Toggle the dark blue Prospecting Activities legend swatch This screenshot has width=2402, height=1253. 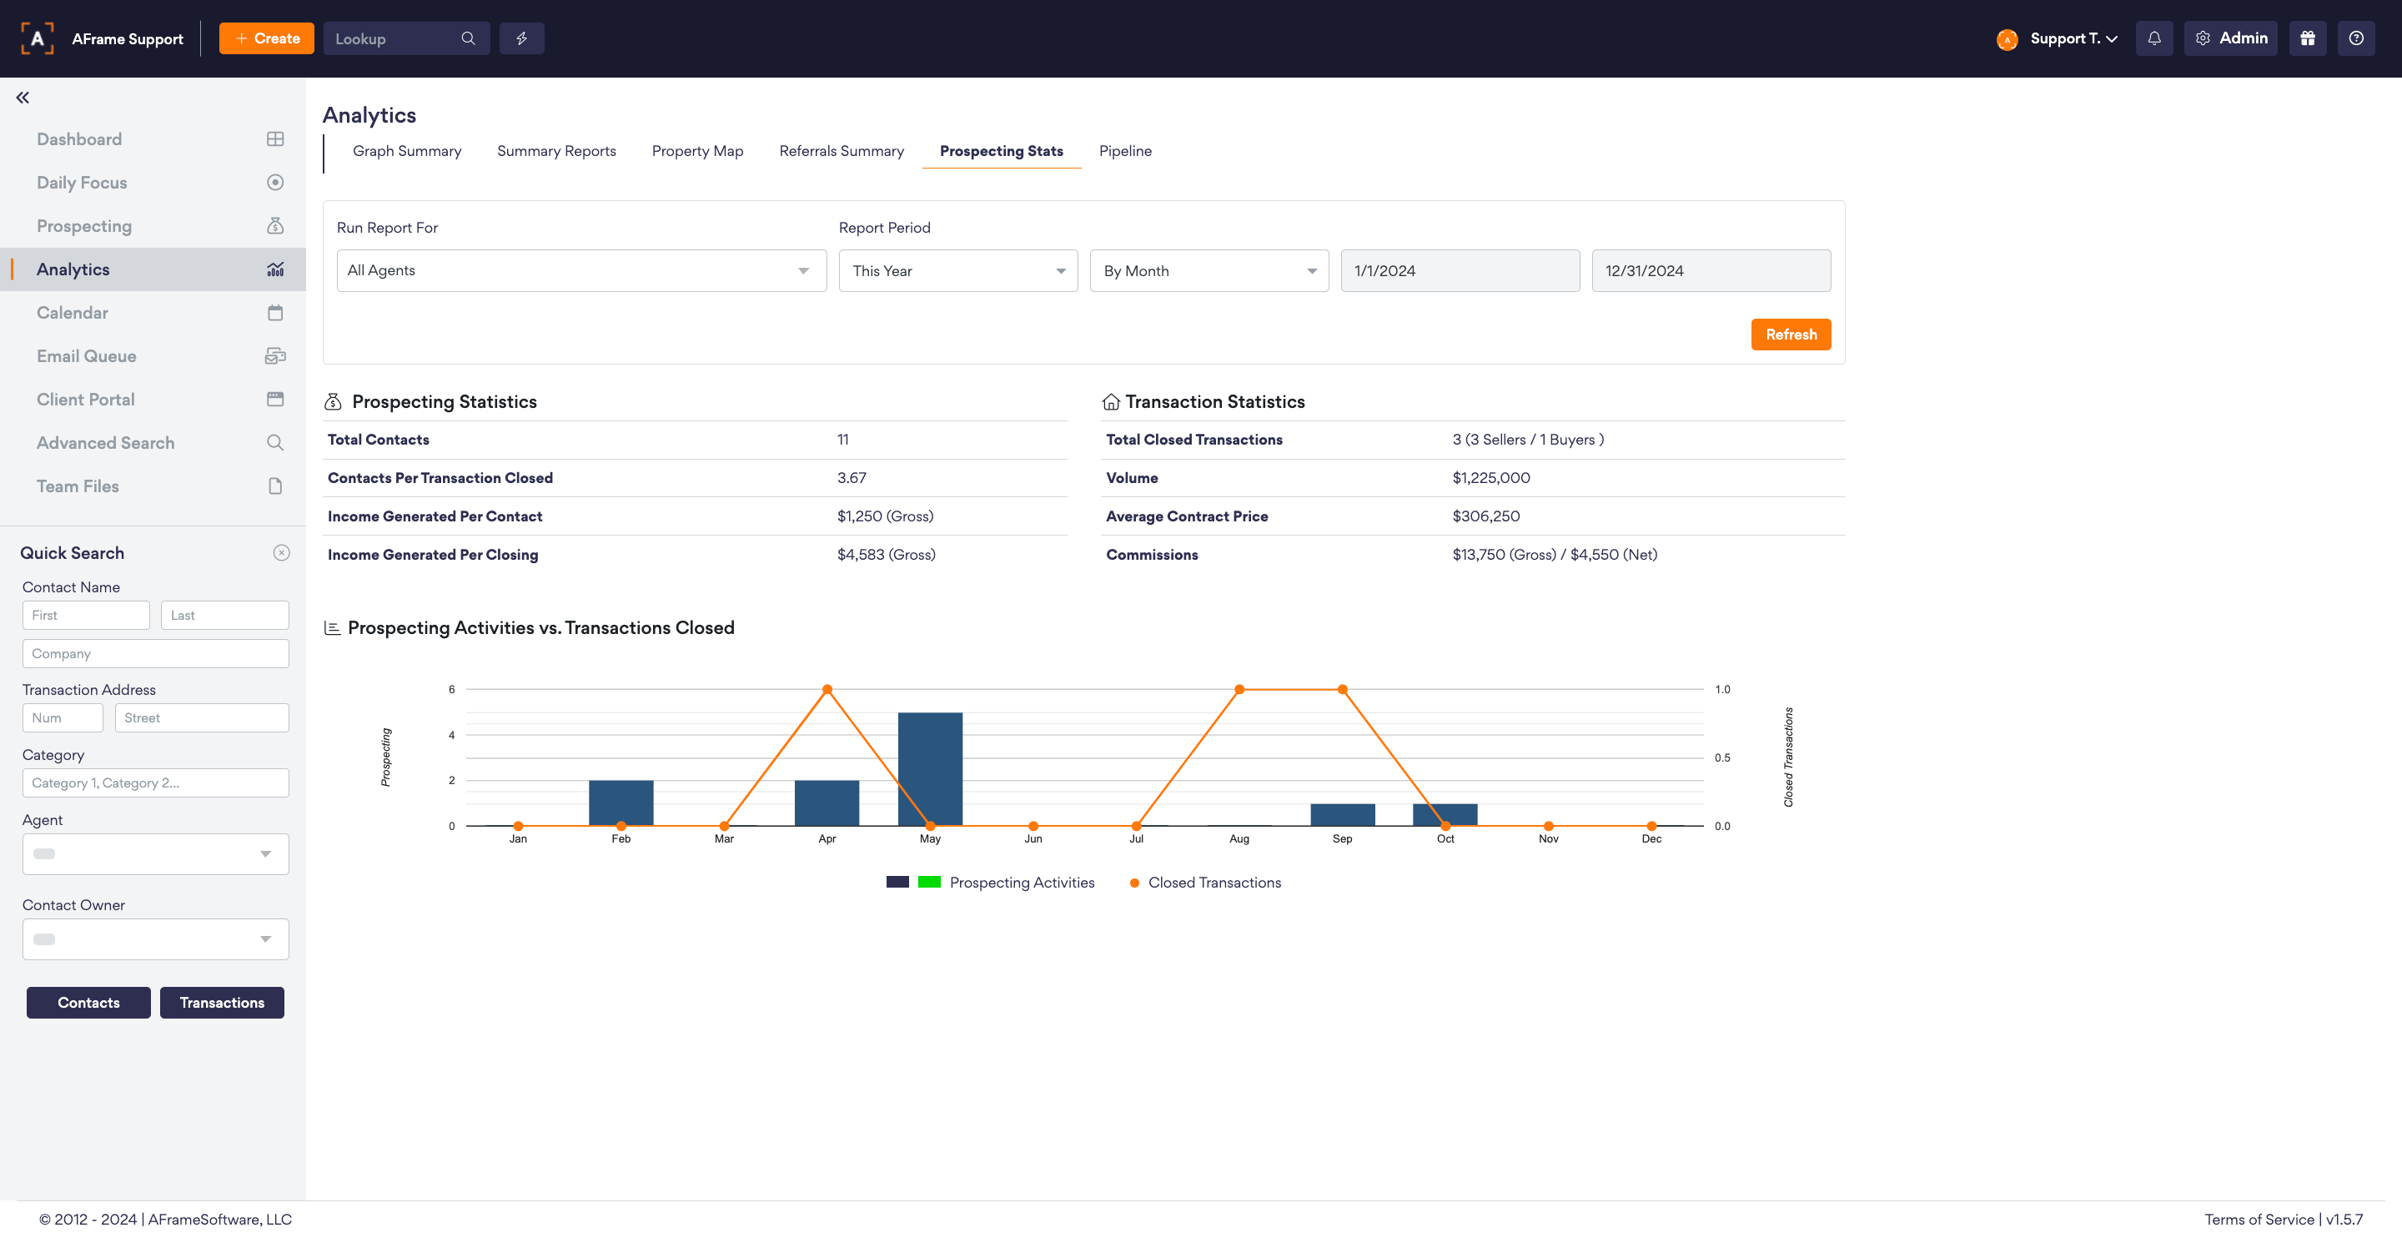click(897, 883)
